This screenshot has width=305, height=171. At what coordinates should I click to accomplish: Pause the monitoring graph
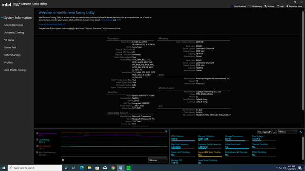(63, 160)
